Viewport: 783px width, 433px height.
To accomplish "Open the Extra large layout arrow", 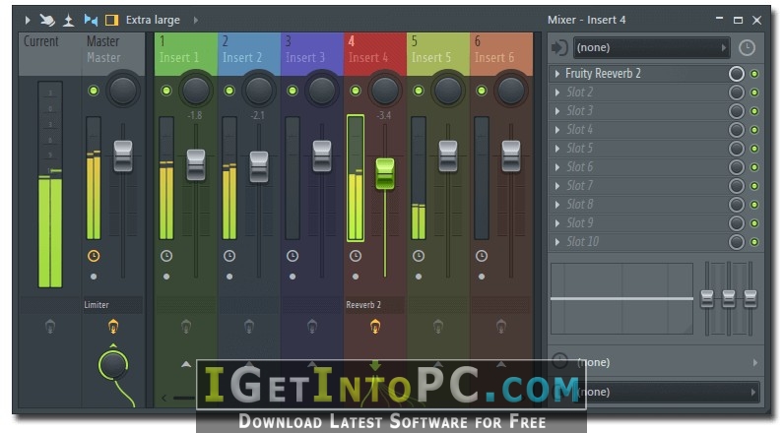I will [196, 20].
